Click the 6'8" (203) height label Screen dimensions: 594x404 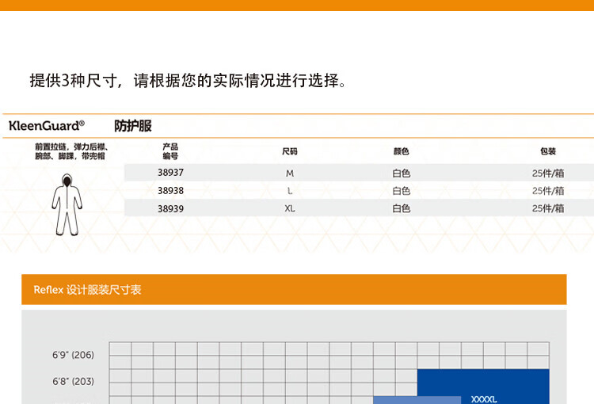point(73,382)
